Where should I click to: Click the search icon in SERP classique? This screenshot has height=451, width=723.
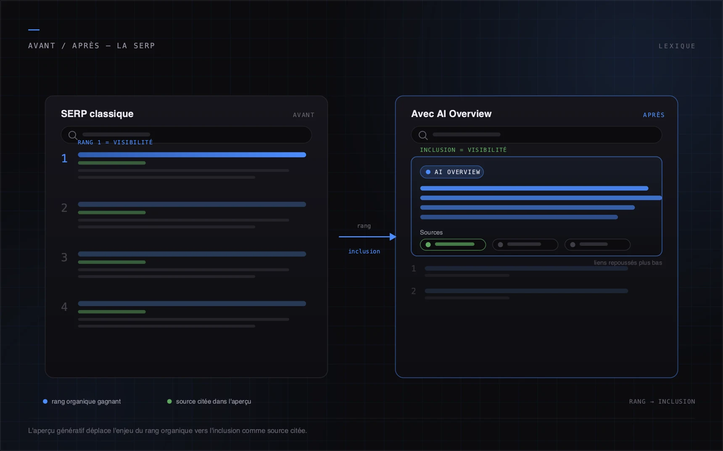coord(73,135)
